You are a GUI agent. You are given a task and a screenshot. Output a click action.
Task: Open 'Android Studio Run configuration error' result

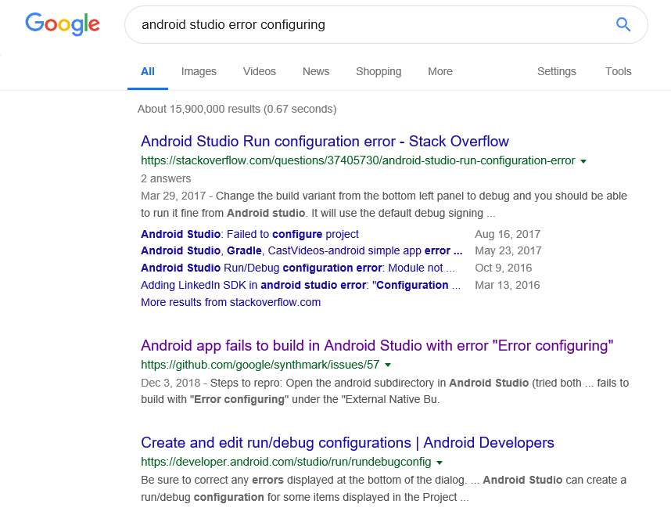(325, 142)
